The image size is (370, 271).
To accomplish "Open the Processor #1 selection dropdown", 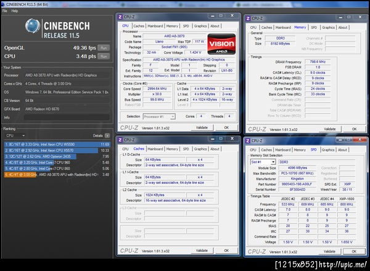I will 159,117.
